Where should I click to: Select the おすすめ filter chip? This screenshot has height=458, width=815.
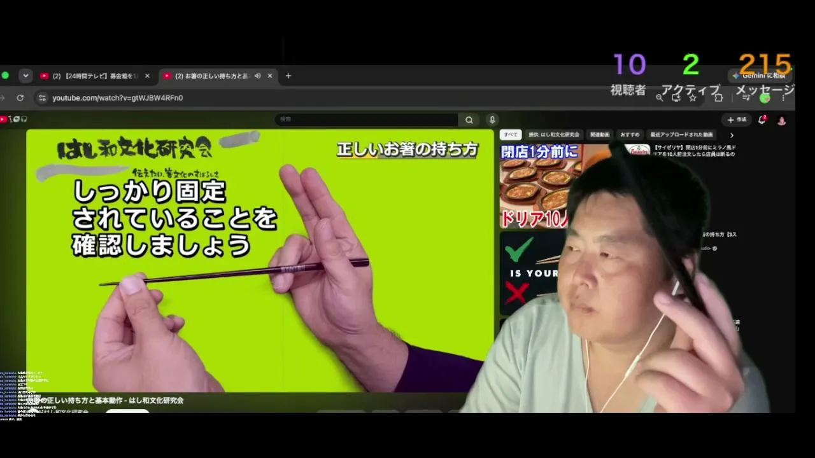[x=630, y=135]
